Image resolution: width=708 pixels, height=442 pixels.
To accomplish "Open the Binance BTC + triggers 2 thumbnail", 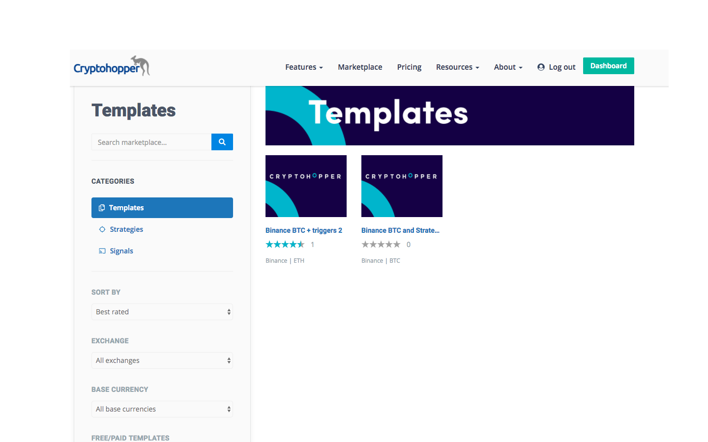I will pyautogui.click(x=306, y=186).
